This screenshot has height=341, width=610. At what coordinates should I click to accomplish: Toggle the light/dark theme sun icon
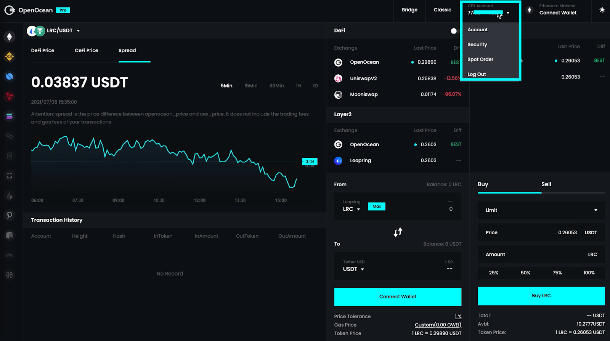602,10
